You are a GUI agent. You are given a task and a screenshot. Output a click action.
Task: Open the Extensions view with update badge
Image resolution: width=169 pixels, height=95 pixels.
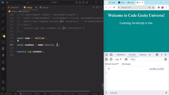click(x=3, y=35)
